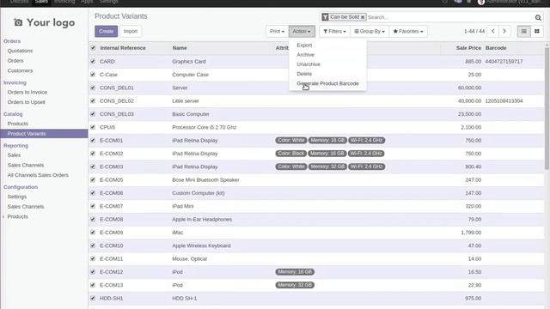550x309 pixels.
Task: Uncheck the CONS_DEL01 row checkbox
Action: click(x=93, y=88)
